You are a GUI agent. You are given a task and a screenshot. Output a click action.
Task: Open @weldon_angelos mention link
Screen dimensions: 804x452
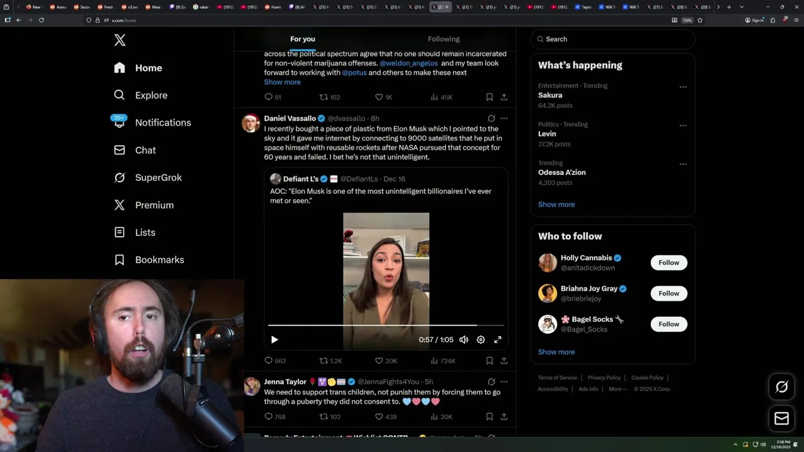(409, 63)
